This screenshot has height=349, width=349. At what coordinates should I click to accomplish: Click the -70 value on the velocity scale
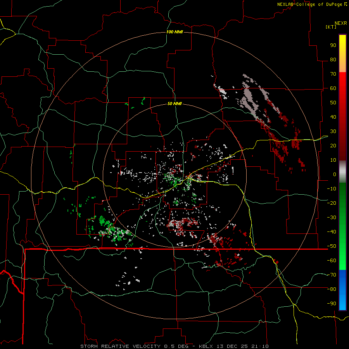pos(332,275)
